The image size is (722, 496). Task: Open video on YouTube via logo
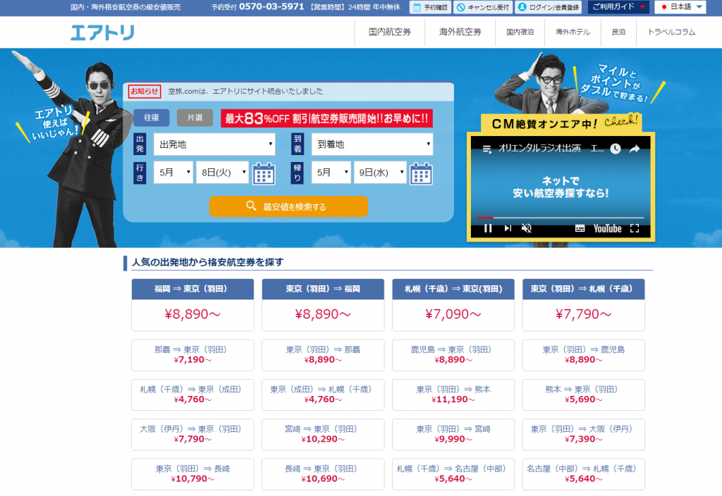607,228
